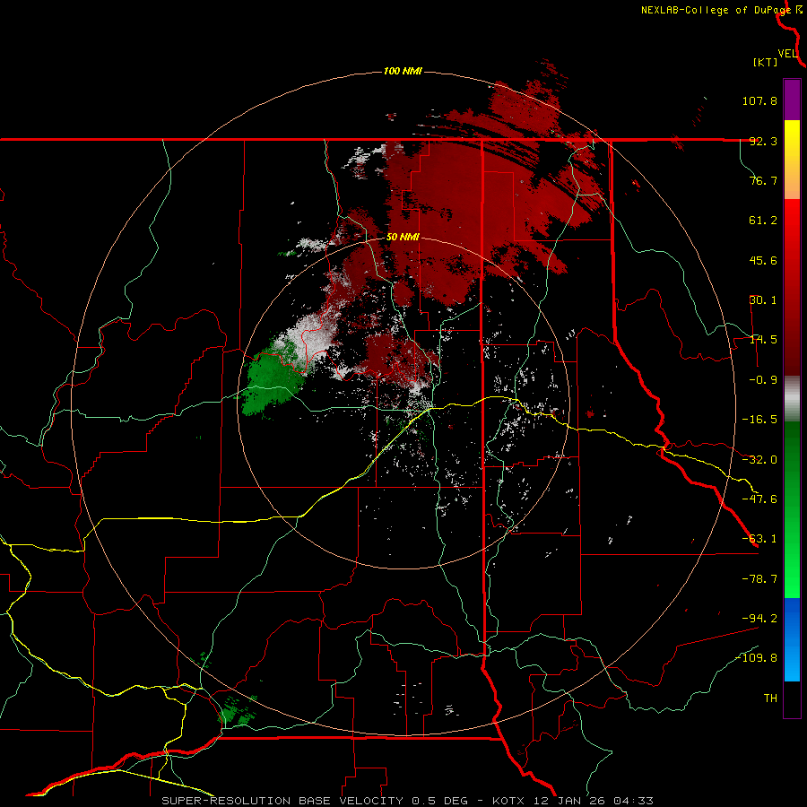The width and height of the screenshot is (807, 807).
Task: Click the 100 NMI range ring label
Action: [403, 71]
